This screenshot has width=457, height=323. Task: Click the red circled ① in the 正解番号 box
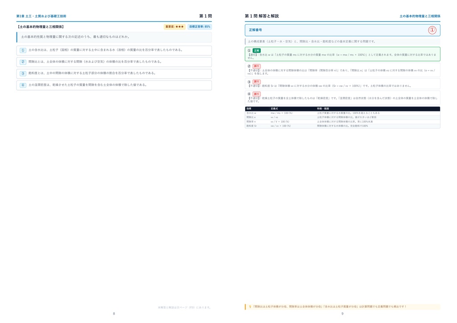point(432,30)
